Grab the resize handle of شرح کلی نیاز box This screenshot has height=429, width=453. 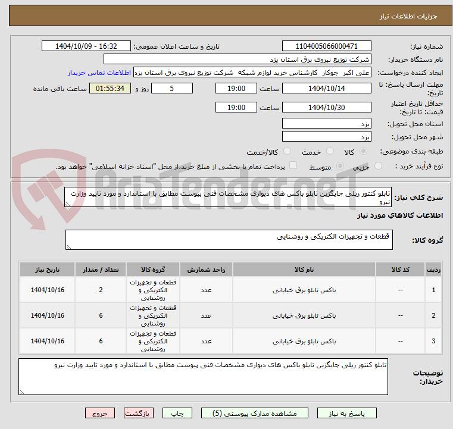(67, 204)
